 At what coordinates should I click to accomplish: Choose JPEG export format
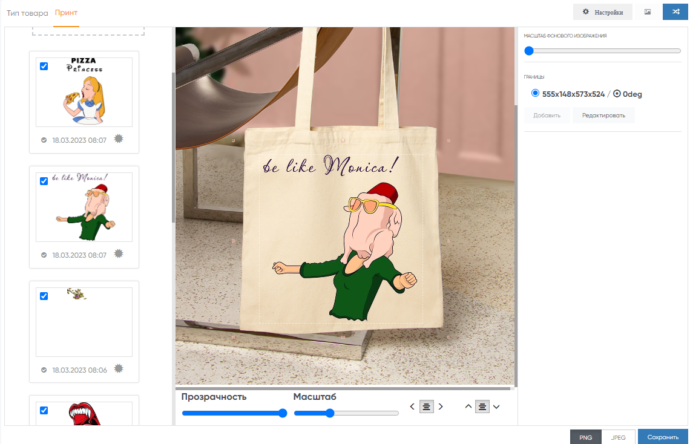(618, 437)
